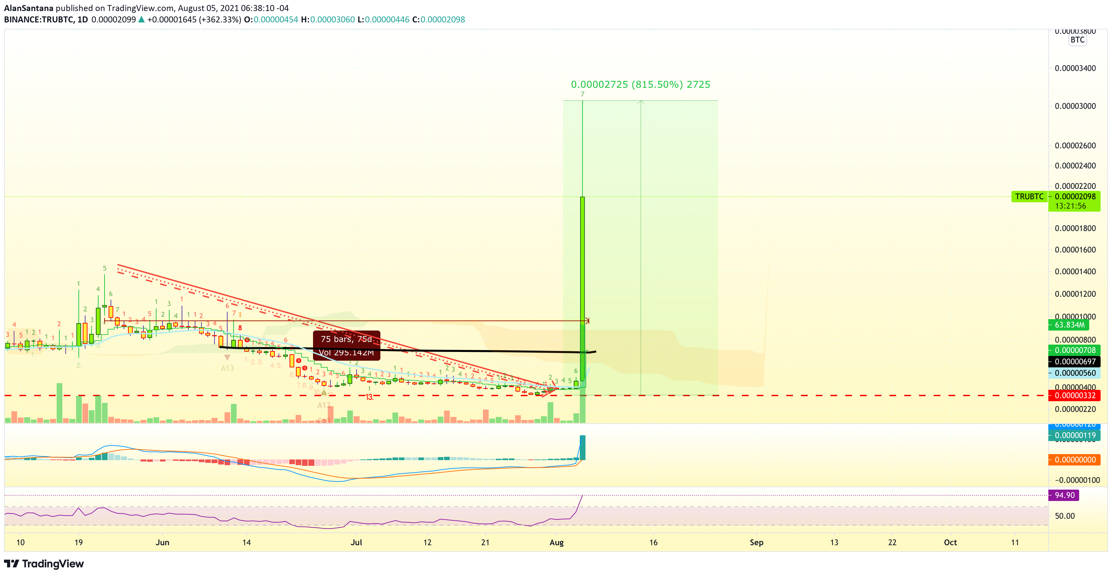Click the black 0.00000697 price label
This screenshot has width=1112, height=576.
click(x=1074, y=362)
